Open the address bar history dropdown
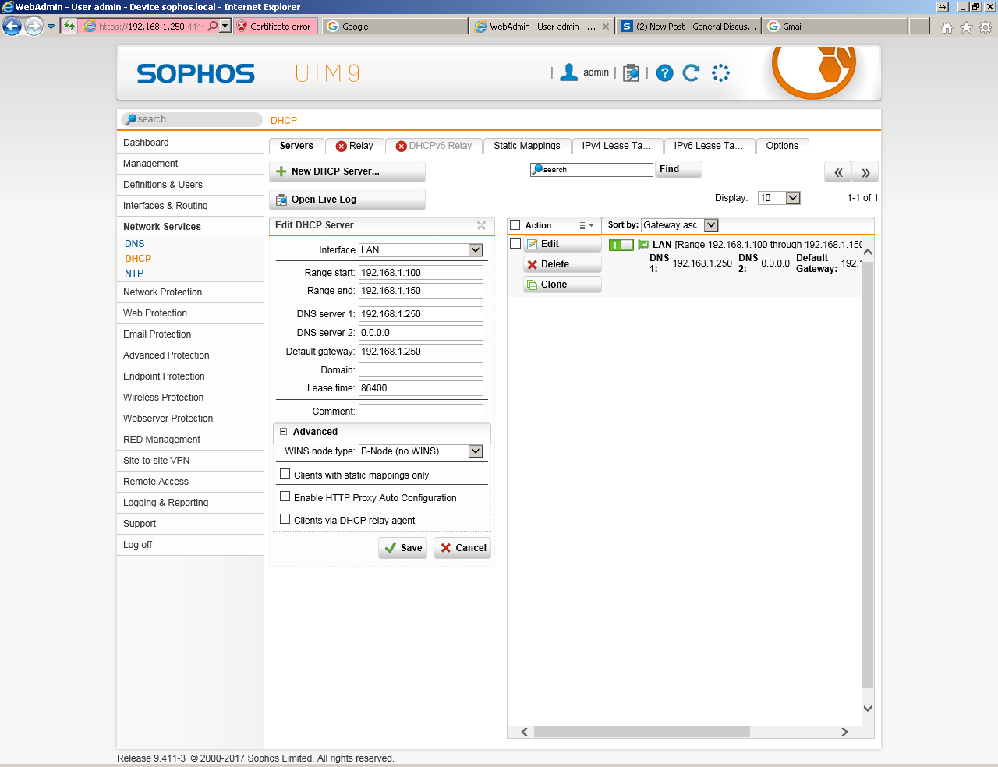Screen dimensions: 998x767 point(225,26)
